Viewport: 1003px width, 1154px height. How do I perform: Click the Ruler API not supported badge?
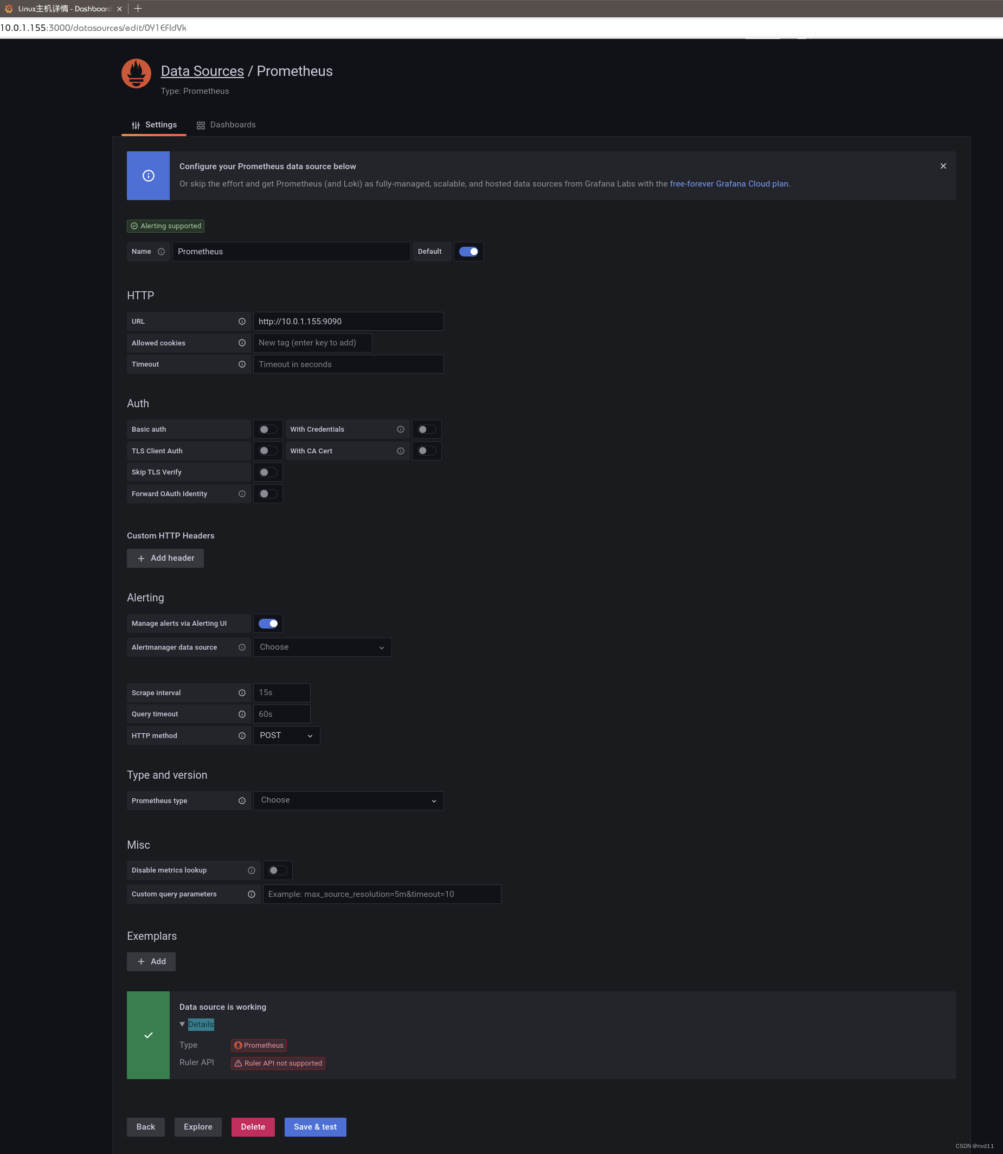pos(278,1063)
